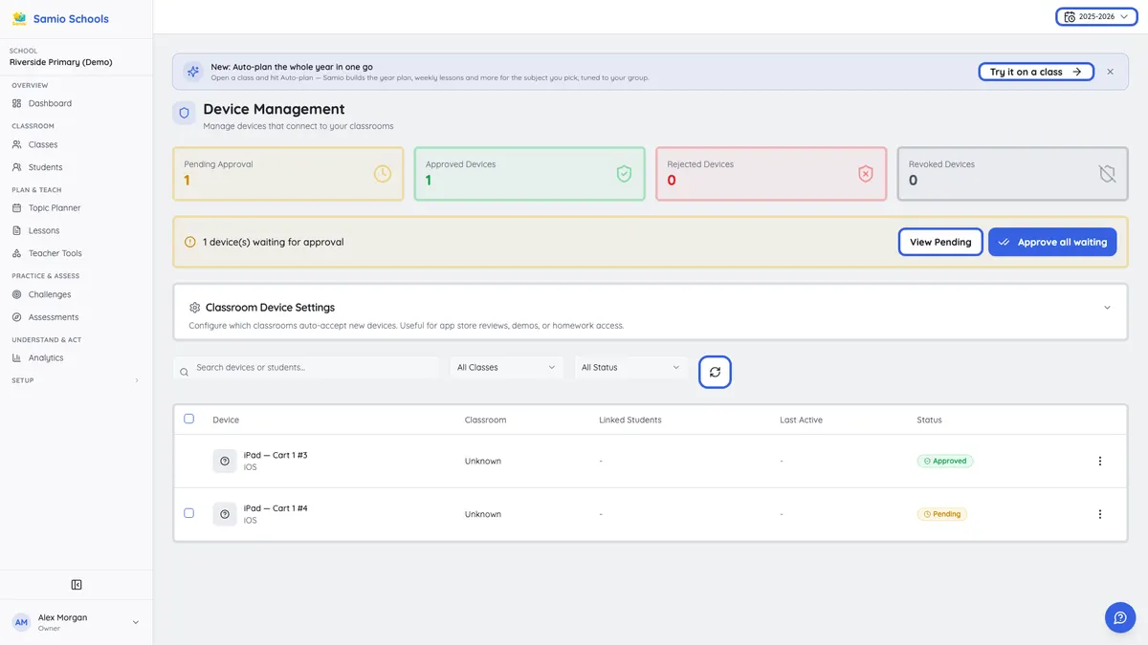Click the shield check icon in Approved Devices
1148x645 pixels.
tap(624, 174)
